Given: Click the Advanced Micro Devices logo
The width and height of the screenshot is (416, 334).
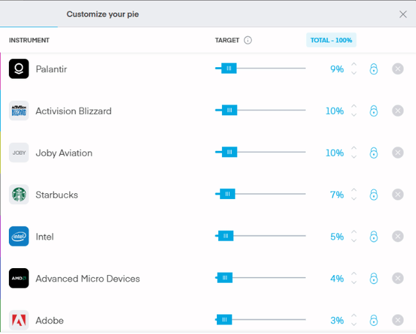Looking at the screenshot, I should 19,278.
